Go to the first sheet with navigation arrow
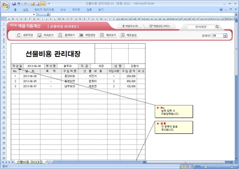 click(x=3, y=162)
